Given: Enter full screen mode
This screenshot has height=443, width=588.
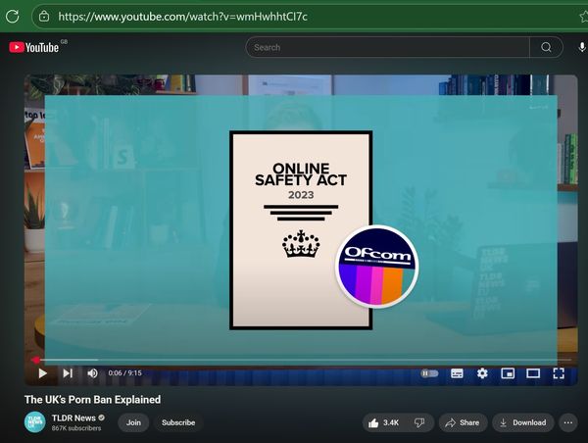Looking at the screenshot, I should click(x=559, y=373).
